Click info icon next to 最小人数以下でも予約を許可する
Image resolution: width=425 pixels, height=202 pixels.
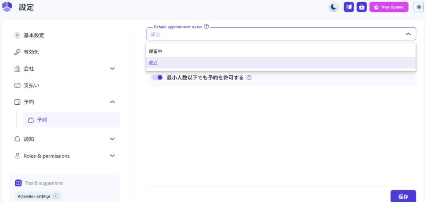coord(249,77)
